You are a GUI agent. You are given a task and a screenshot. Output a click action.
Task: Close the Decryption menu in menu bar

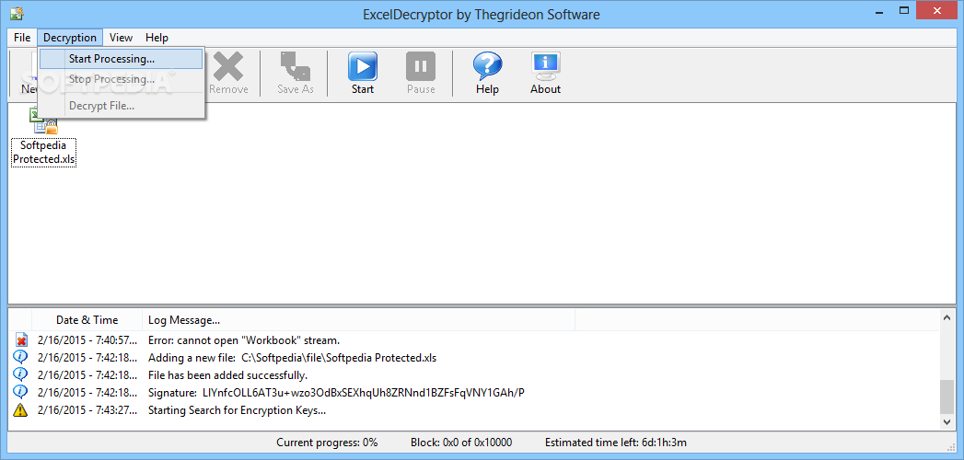(x=69, y=38)
